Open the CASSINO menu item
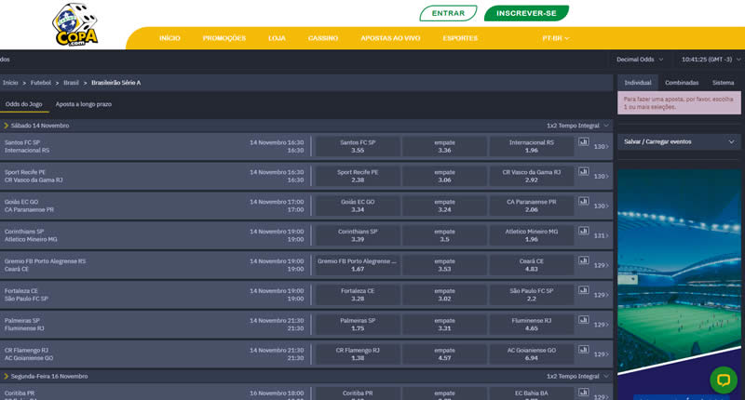This screenshot has width=745, height=400. coord(323,38)
